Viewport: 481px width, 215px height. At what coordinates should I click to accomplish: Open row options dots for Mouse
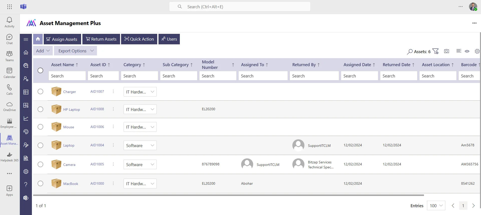[113, 127]
